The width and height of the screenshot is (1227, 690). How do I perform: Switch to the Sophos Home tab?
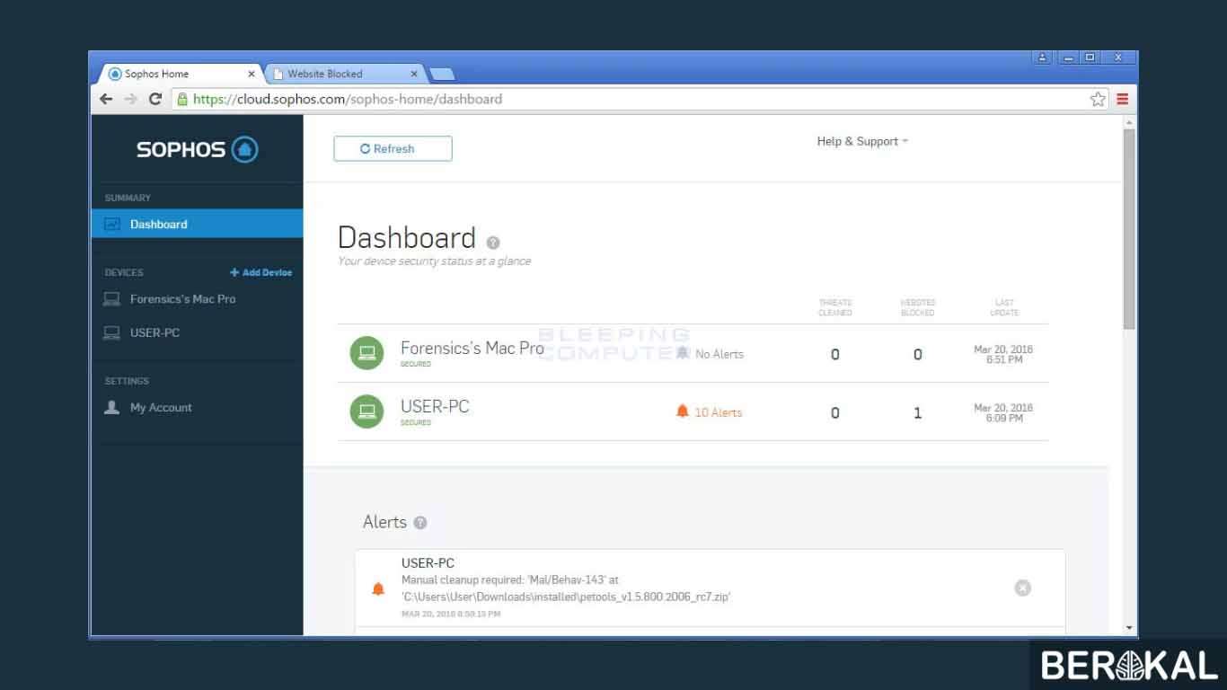coord(180,74)
